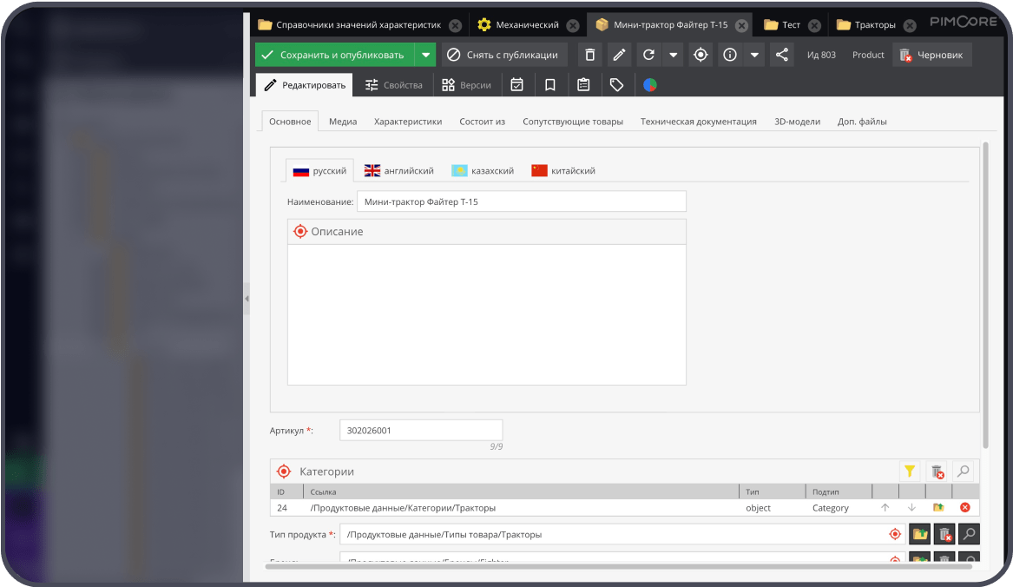This screenshot has width=1013, height=587.
Task: Click the horizontal scrollbar at bottom
Action: (x=619, y=567)
